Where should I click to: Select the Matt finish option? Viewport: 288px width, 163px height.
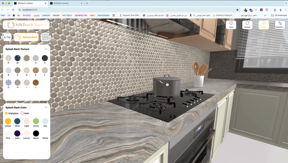23,113
